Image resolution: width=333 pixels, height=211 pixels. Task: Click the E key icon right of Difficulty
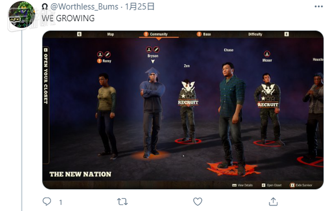point(286,34)
